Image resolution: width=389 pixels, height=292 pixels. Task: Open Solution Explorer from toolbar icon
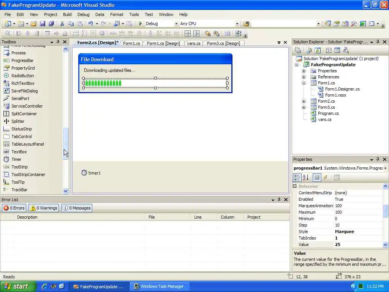327,24
